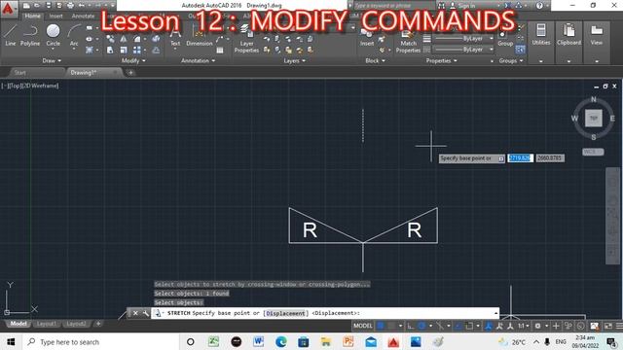Click TOP face of the ViewCube
The width and height of the screenshot is (623, 350).
click(x=593, y=118)
